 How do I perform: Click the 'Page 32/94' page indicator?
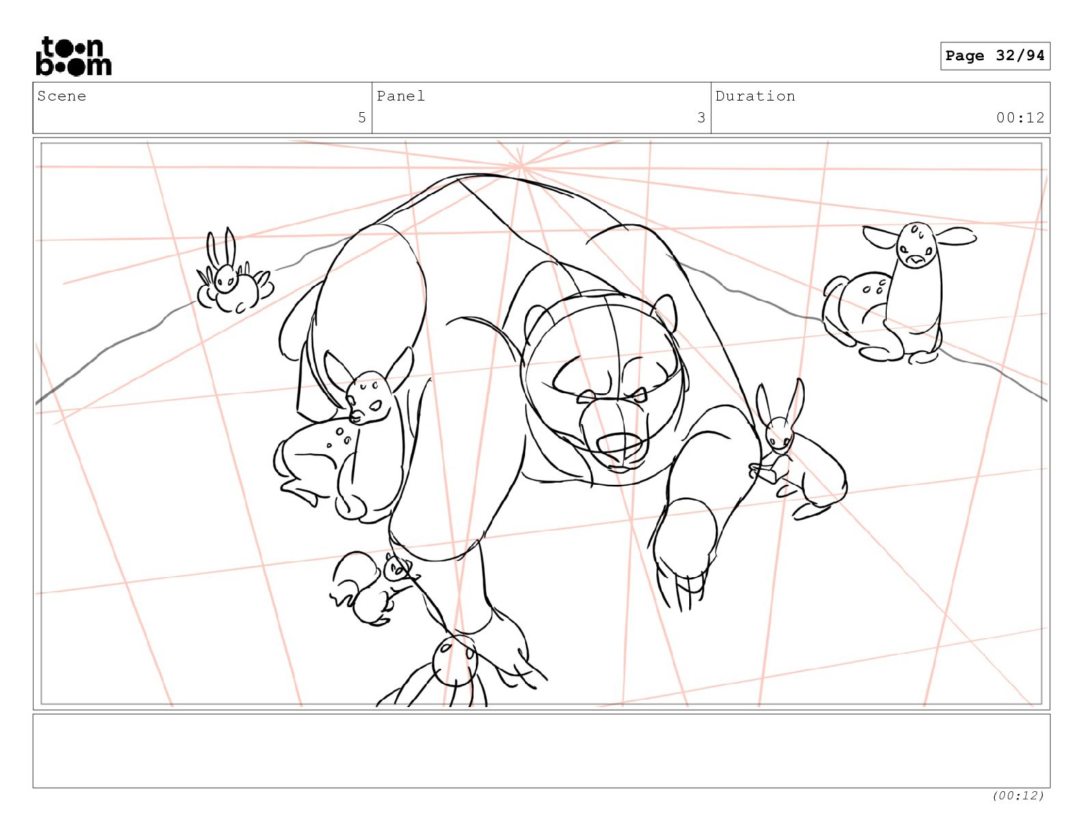(995, 56)
